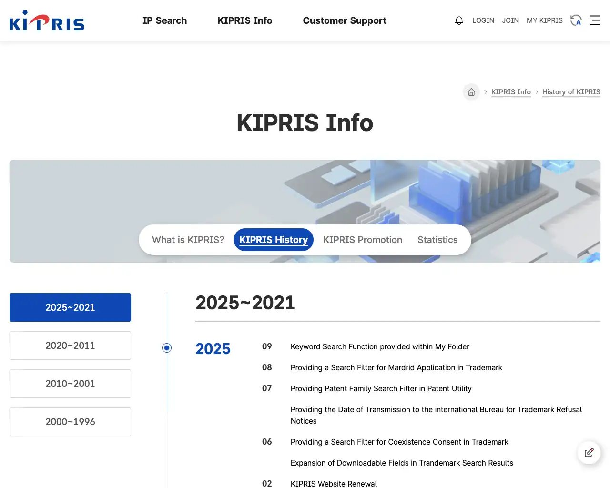This screenshot has width=610, height=488.
Task: Click 'Providing a Search Filter for Mardrid Application' entry
Action: coord(396,368)
